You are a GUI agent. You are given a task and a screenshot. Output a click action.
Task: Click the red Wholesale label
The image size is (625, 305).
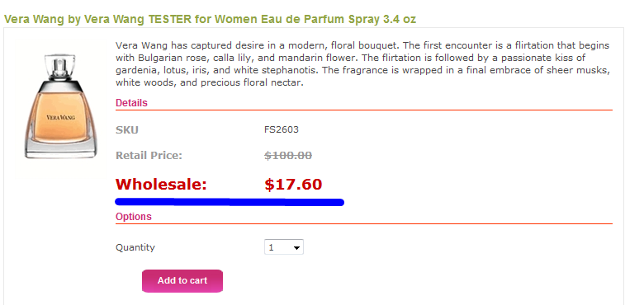(x=162, y=185)
